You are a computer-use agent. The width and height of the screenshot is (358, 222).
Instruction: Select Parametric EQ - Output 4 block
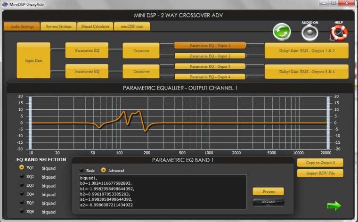tap(210, 77)
